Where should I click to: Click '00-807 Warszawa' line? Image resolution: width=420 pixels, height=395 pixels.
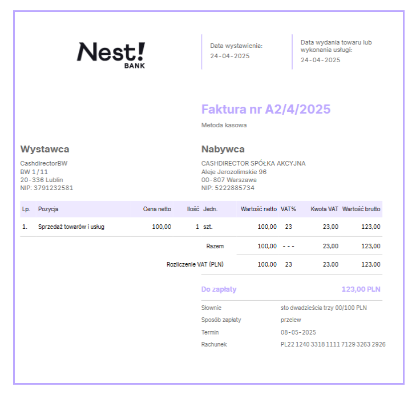(229, 180)
